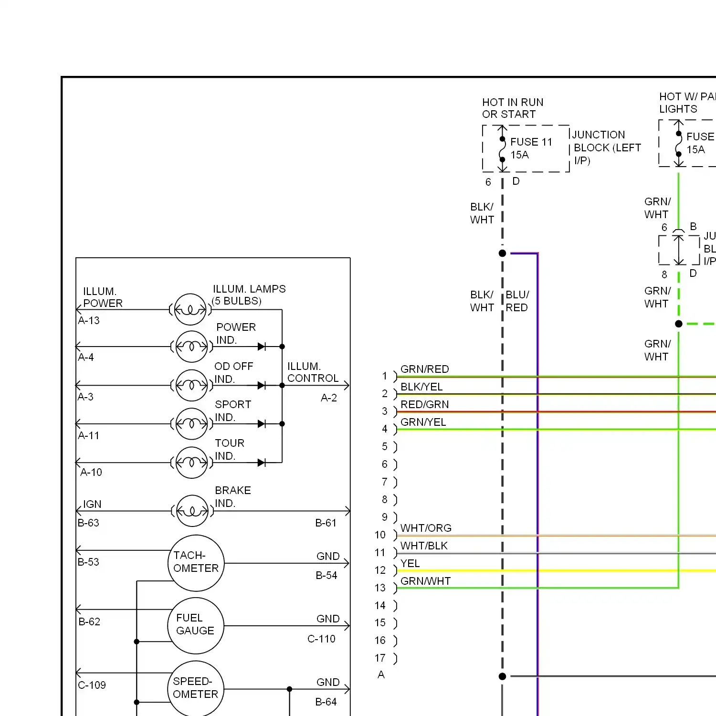This screenshot has width=716, height=716.
Task: Click the GRN/WHT wire label at pin 13
Action: coord(425,581)
